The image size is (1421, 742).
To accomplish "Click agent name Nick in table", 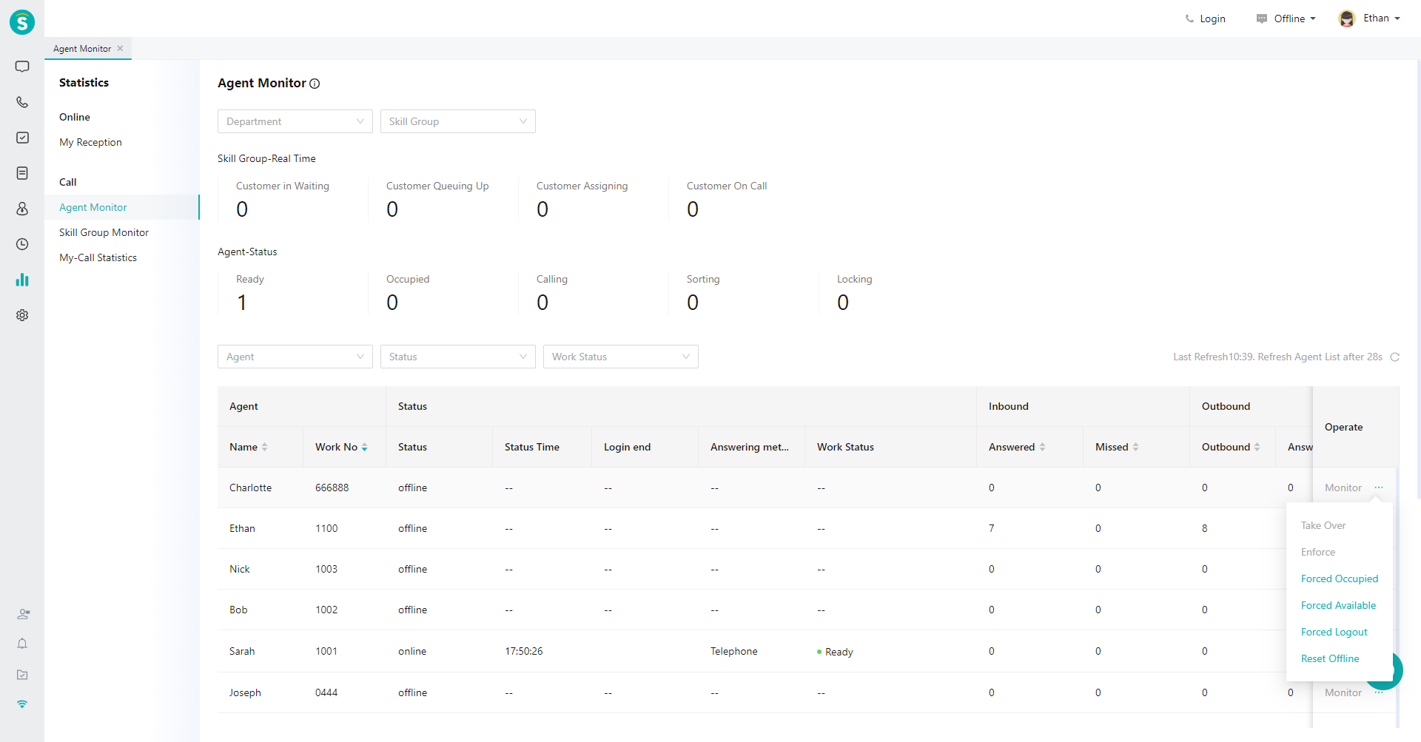I will [240, 569].
